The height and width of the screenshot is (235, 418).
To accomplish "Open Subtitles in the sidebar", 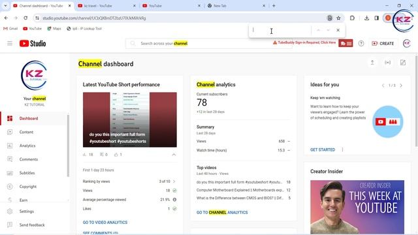I will coord(33,172).
